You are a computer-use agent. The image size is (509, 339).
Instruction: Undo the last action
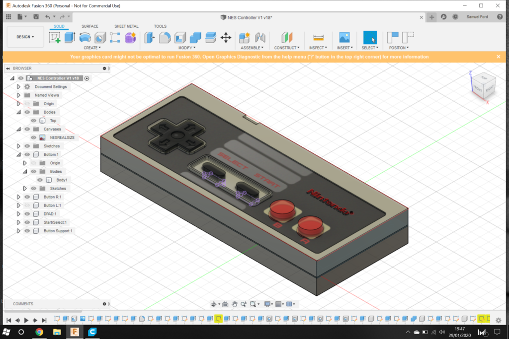48,17
